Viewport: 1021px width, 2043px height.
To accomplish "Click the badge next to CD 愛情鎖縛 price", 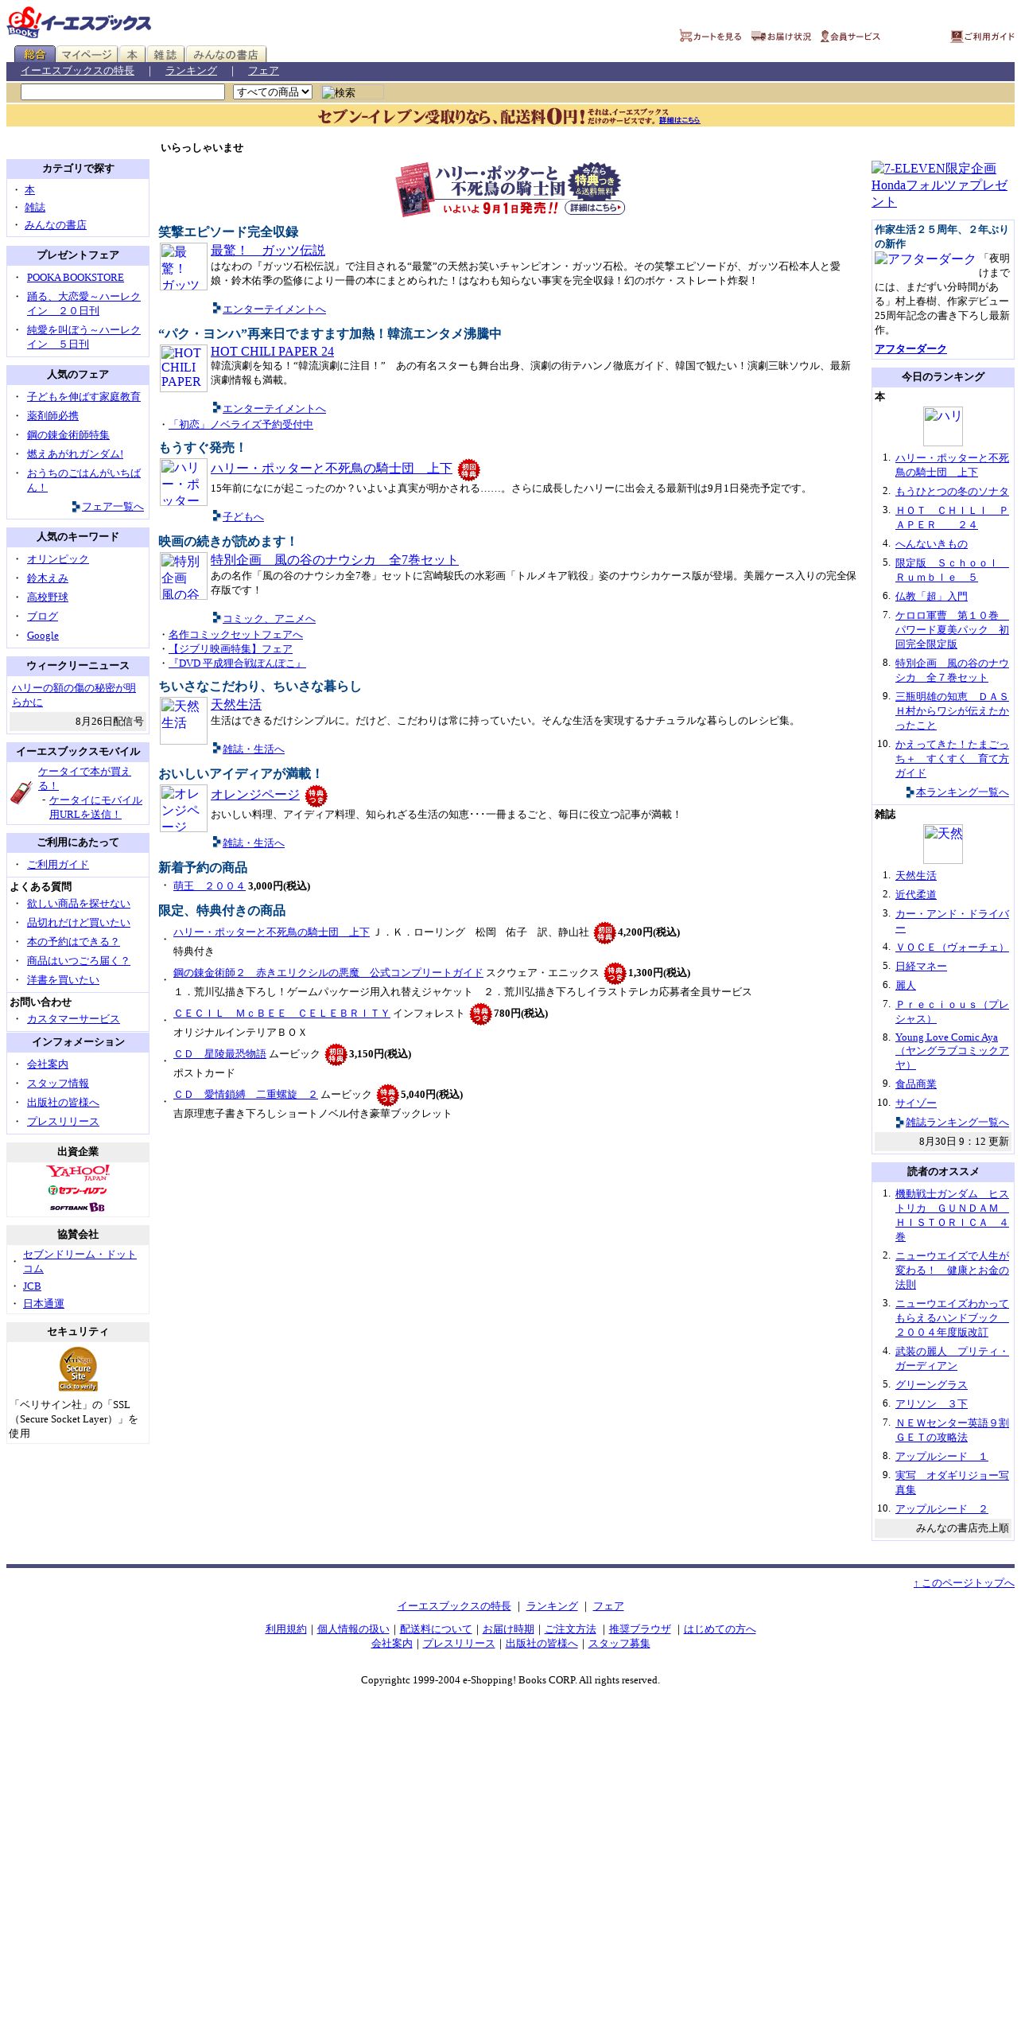I will [x=387, y=1095].
